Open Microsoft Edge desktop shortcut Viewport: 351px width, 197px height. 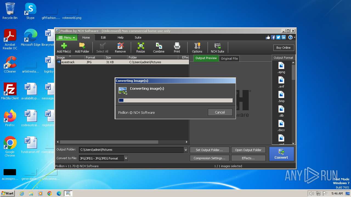point(30,38)
